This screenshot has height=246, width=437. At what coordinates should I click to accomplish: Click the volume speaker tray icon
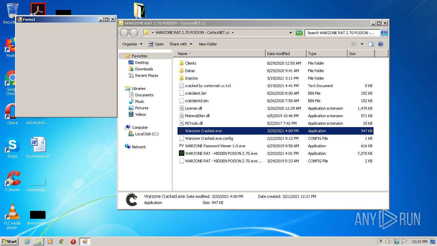coord(388,242)
